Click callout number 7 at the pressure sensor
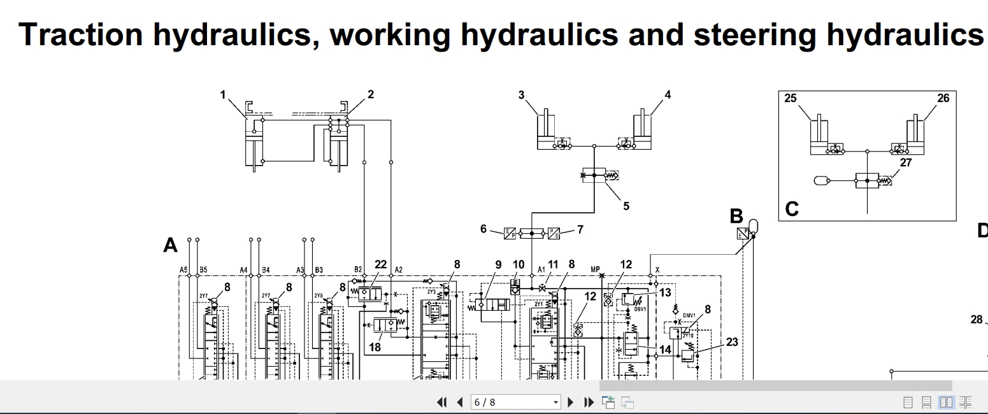Image resolution: width=988 pixels, height=414 pixels. 580,229
